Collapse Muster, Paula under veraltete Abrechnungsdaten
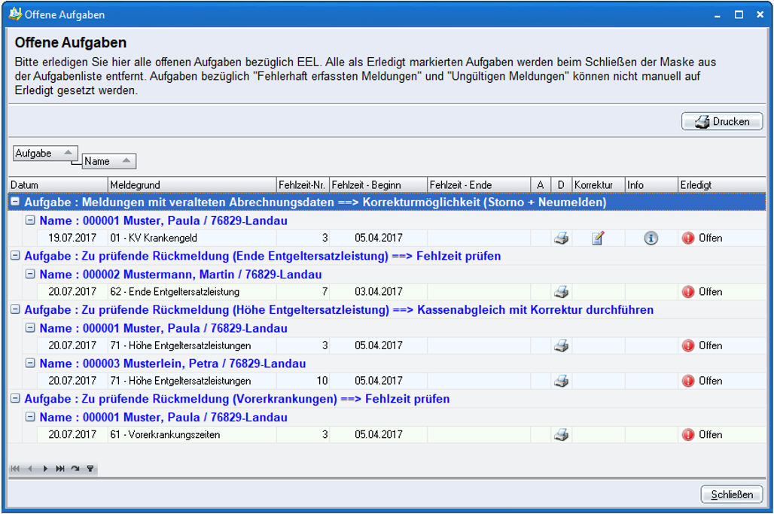The height and width of the screenshot is (514, 774). 30,220
